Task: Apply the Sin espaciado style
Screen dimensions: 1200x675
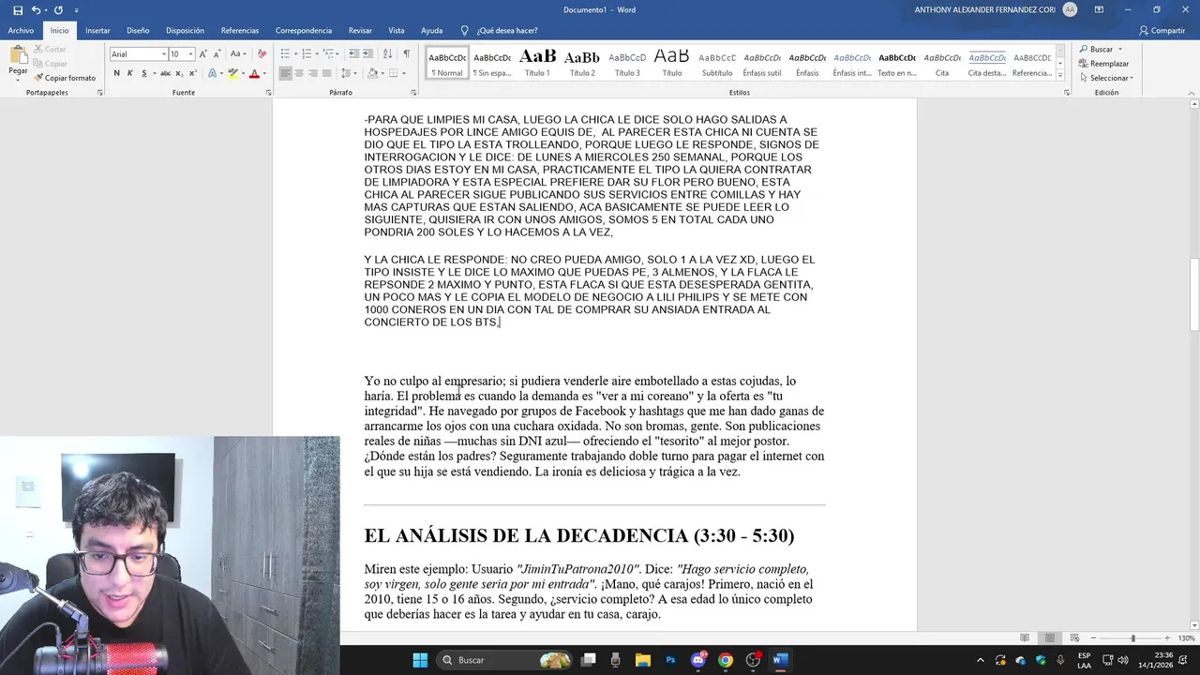Action: click(x=492, y=62)
